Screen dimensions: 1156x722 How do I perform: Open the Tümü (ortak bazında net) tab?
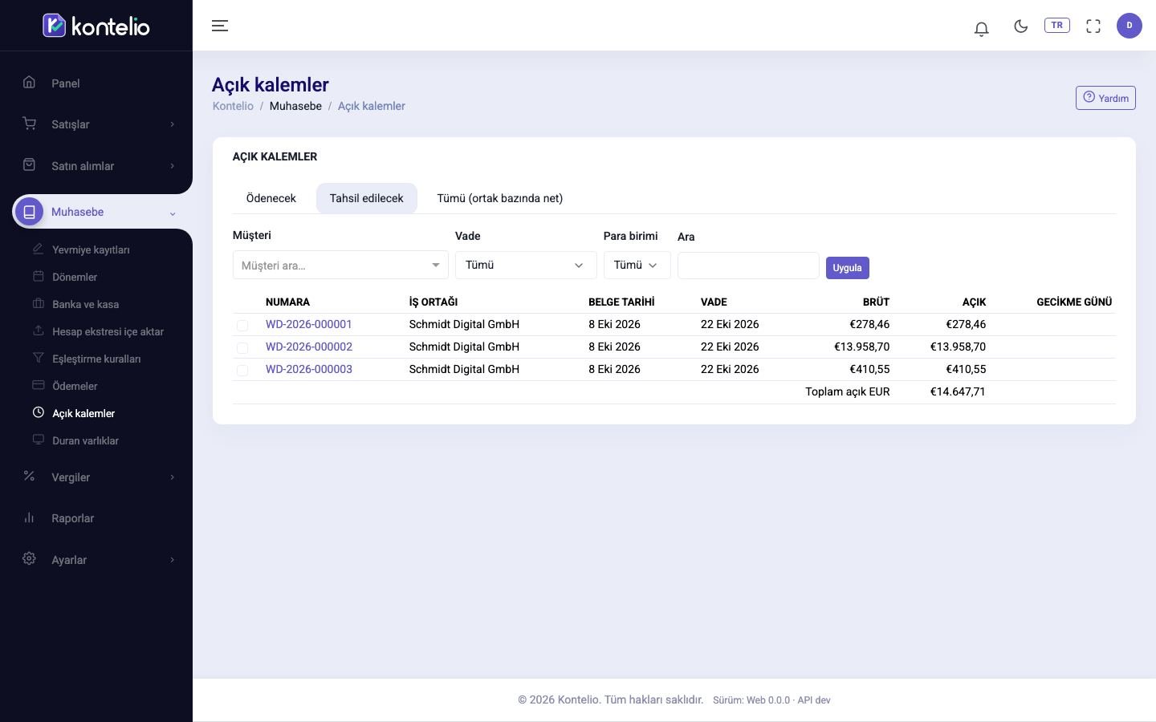click(500, 198)
